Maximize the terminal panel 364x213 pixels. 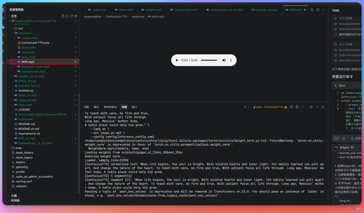317,107
